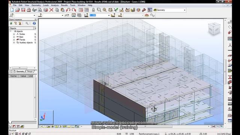Image resolution: width=240 pixels, height=135 pixels.
Task: Open the node selection dropdown arrow
Action: pyautogui.click(x=34, y=15)
